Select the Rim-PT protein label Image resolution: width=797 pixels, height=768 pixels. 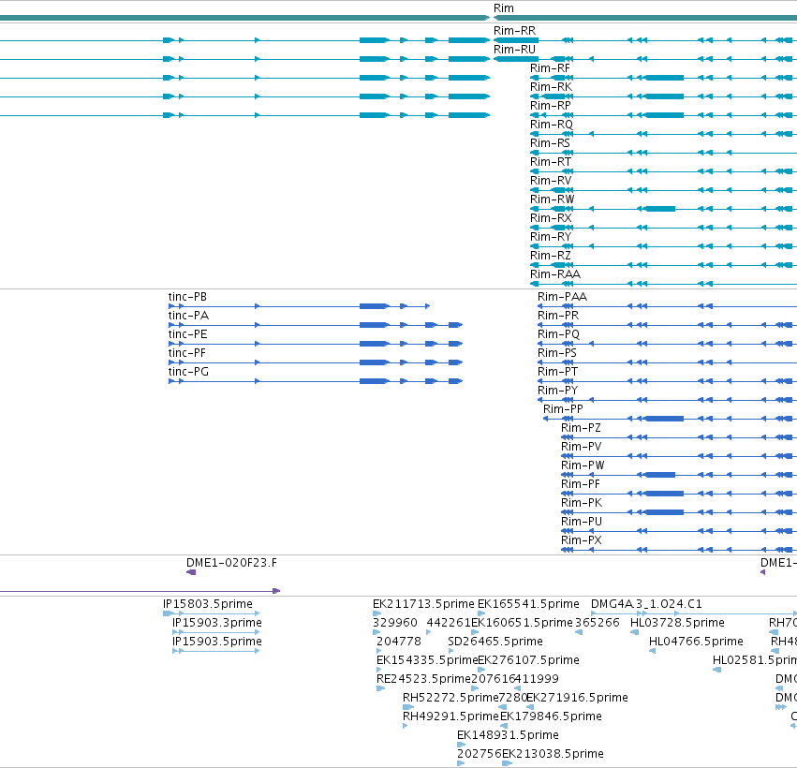point(557,372)
